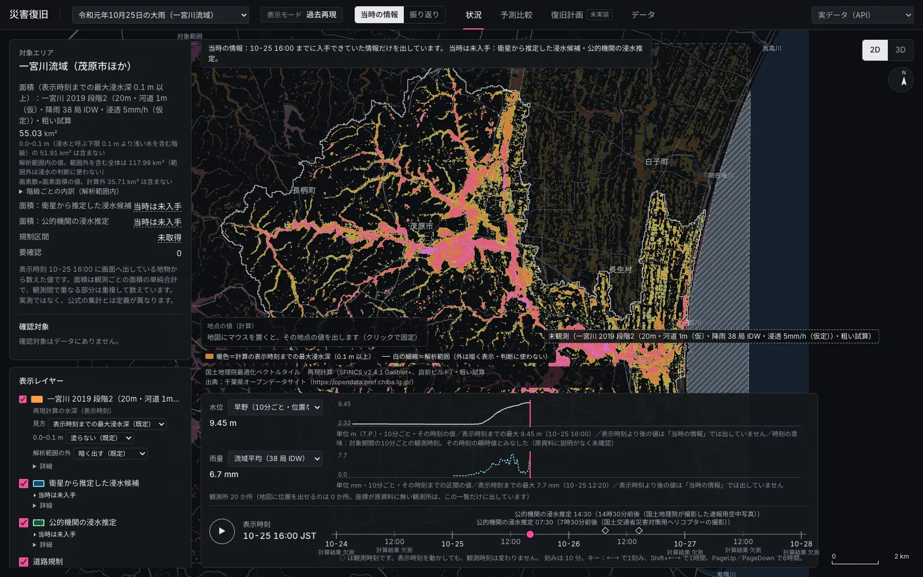Click the 水位 water level chart
This screenshot has height=577, width=923.
click(568, 413)
